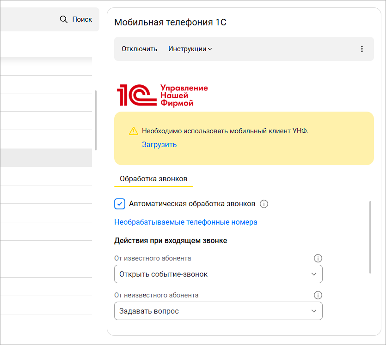This screenshot has width=386, height=345.
Task: Click the 1C Управление Нашей Фирмой logo
Action: pyautogui.click(x=162, y=95)
